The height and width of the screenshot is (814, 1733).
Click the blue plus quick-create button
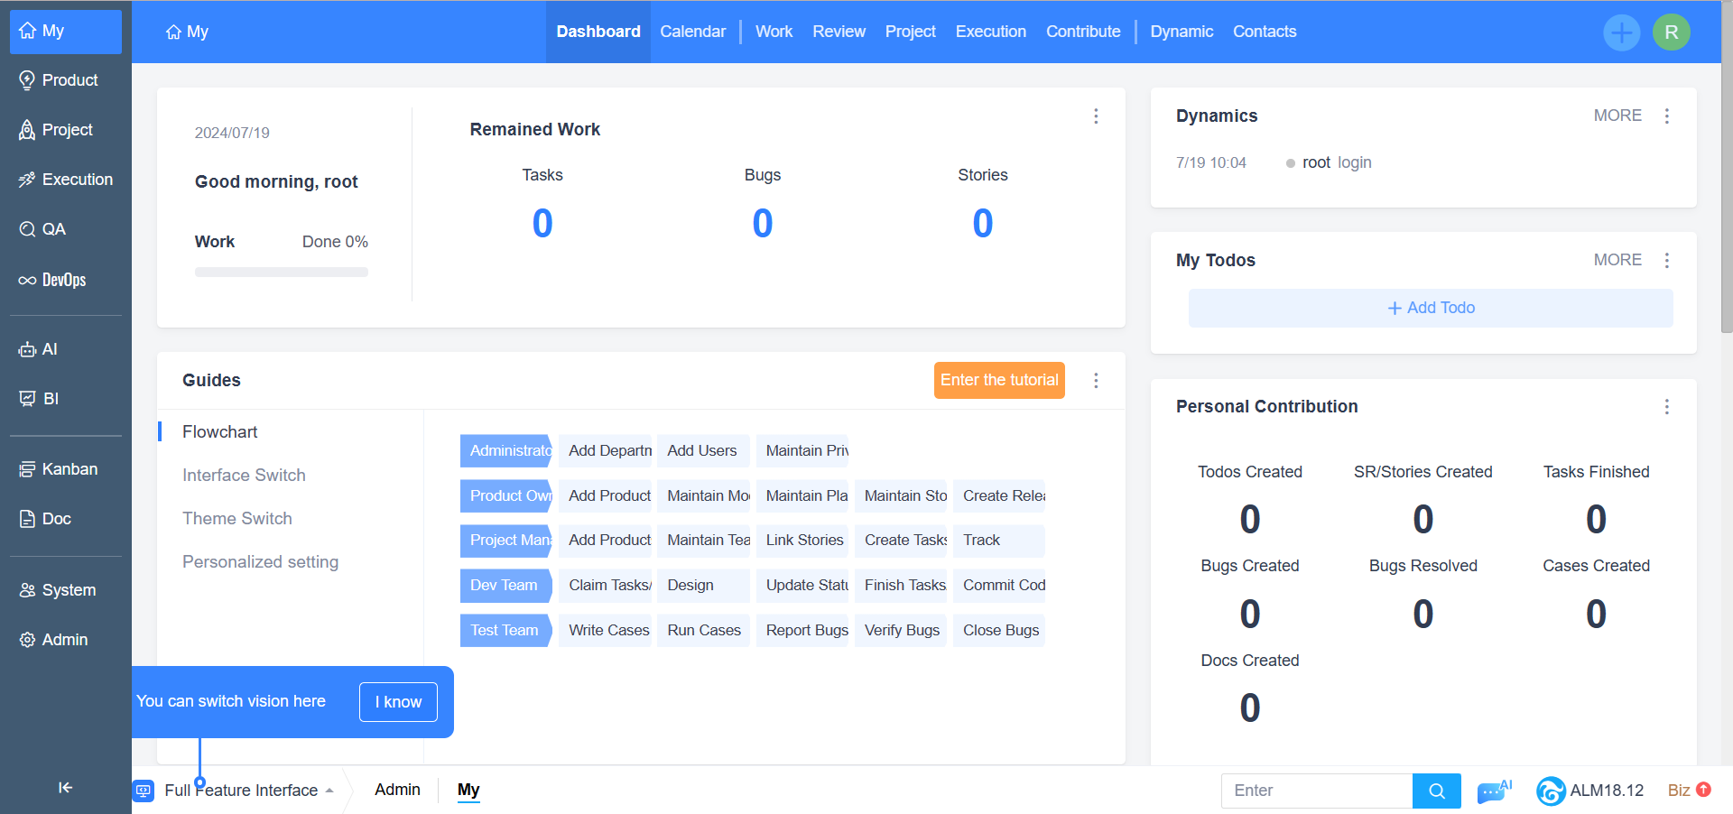coord(1621,32)
